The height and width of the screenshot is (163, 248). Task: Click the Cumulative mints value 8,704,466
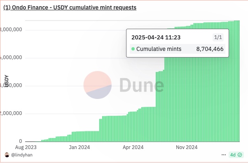[x=210, y=49]
